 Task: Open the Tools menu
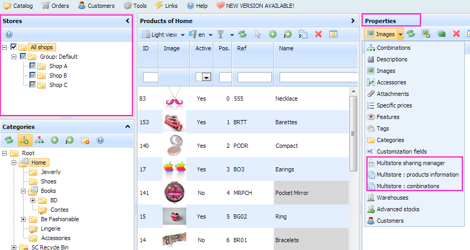click(135, 6)
